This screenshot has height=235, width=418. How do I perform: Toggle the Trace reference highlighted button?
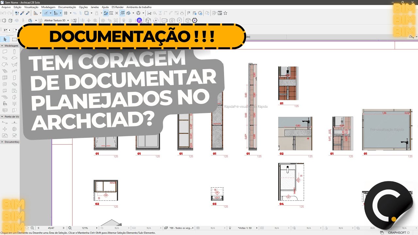[x=106, y=13]
